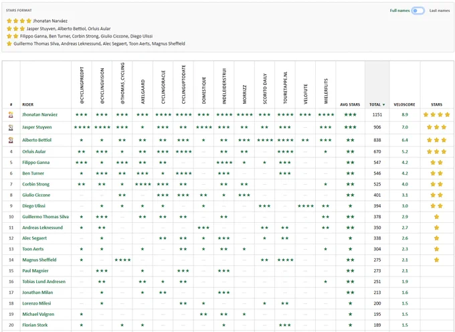Select total value 906
The height and width of the screenshot is (332, 455).
click(x=377, y=127)
